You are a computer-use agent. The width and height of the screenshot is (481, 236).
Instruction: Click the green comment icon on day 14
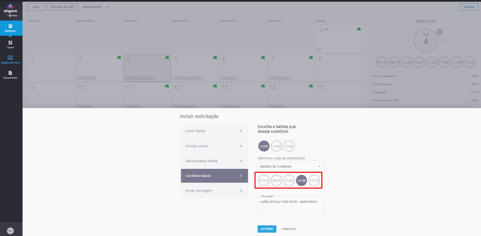click(x=311, y=86)
